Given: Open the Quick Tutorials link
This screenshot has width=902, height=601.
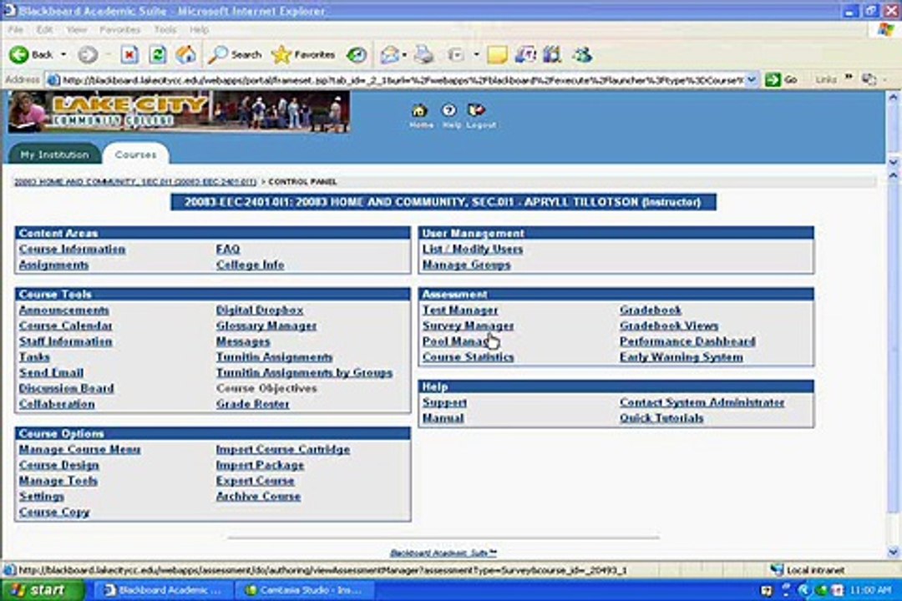Looking at the screenshot, I should [661, 418].
